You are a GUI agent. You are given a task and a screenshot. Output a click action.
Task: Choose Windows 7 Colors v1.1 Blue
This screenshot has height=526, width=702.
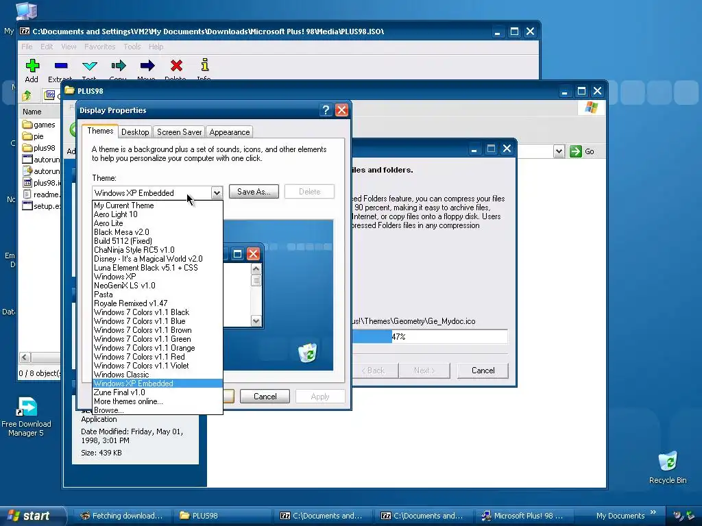coord(157,321)
